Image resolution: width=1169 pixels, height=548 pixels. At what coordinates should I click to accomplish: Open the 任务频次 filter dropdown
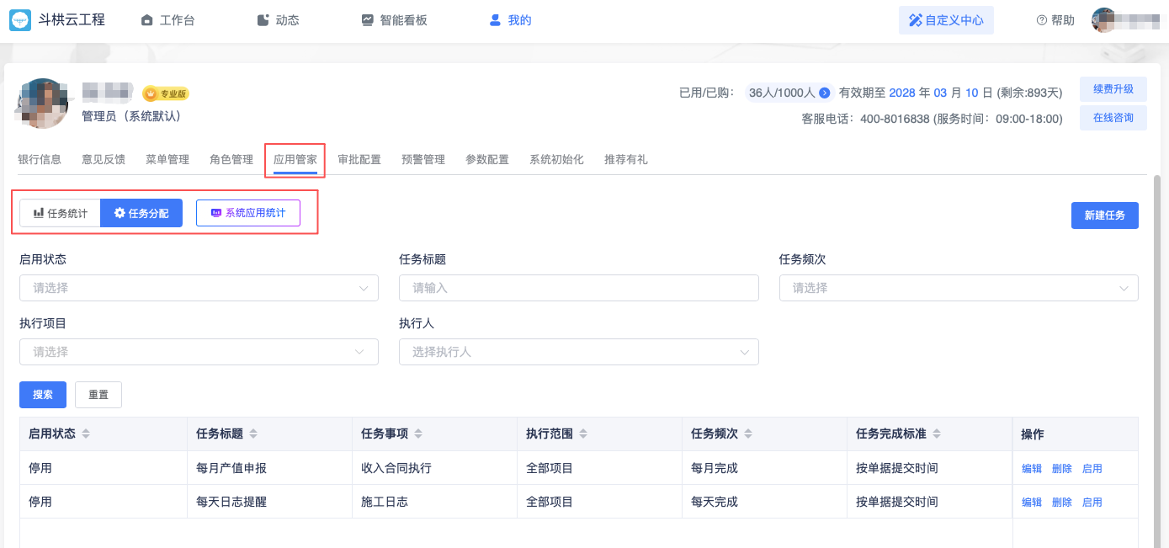point(959,288)
